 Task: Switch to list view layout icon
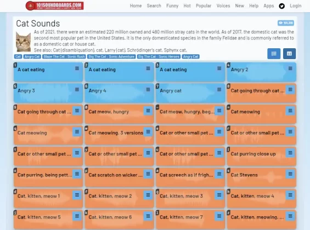pyautogui.click(x=274, y=54)
